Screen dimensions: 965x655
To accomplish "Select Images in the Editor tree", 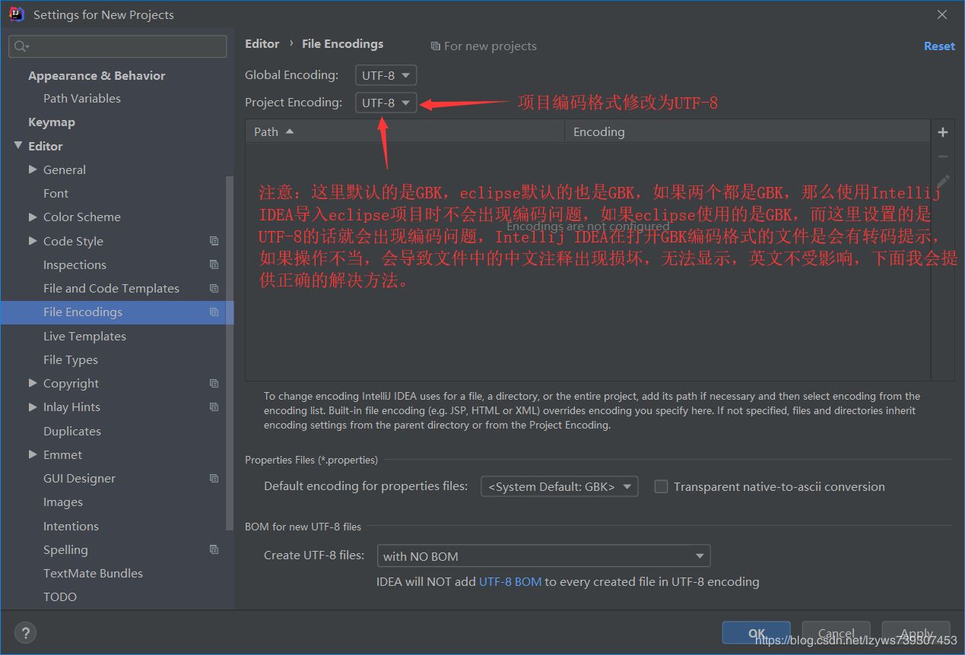I will point(63,502).
